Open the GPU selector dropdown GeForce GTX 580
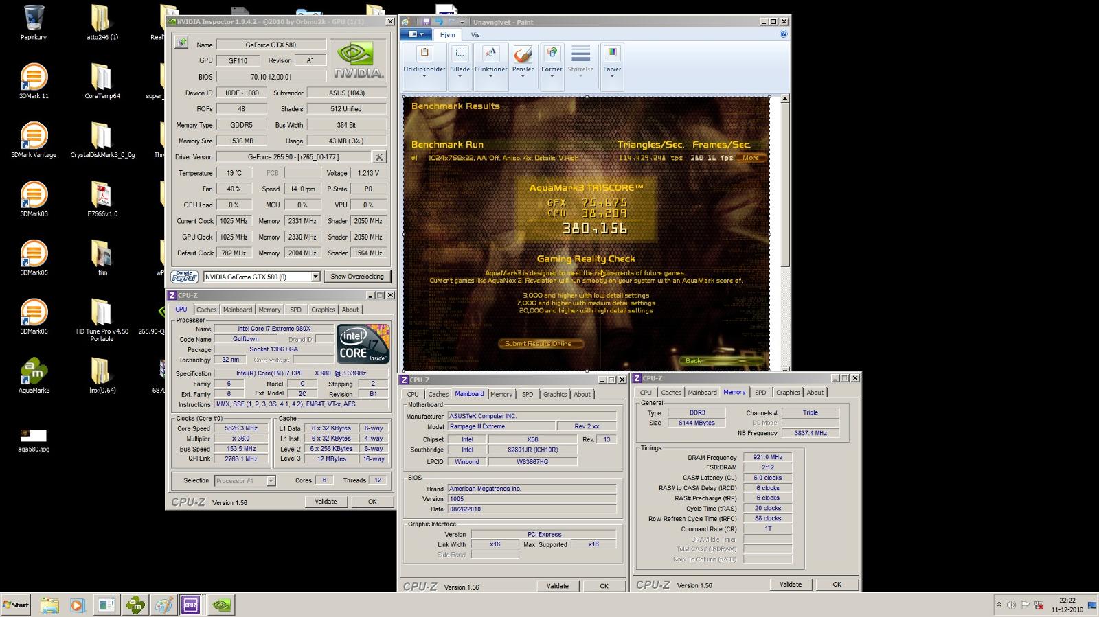This screenshot has width=1099, height=617. coord(262,277)
